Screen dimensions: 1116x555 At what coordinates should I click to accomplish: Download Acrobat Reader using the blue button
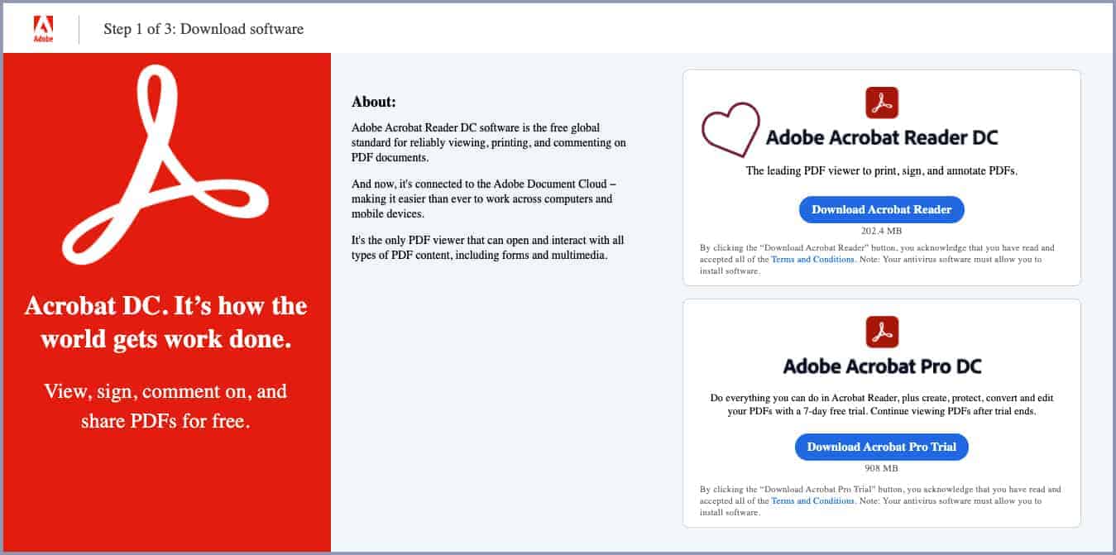881,209
